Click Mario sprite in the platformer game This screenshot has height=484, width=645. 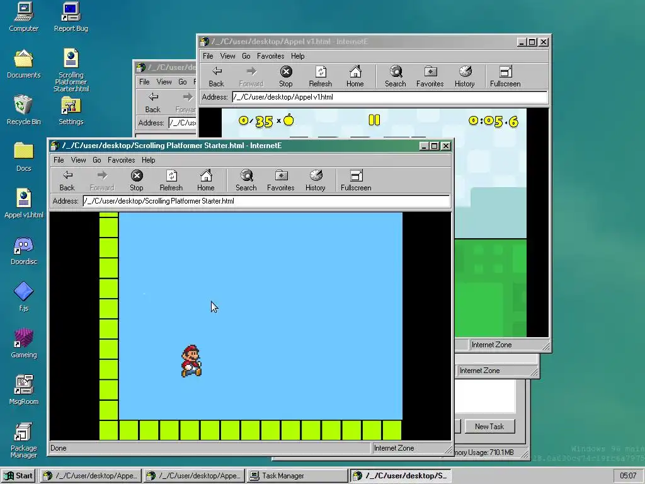(191, 361)
